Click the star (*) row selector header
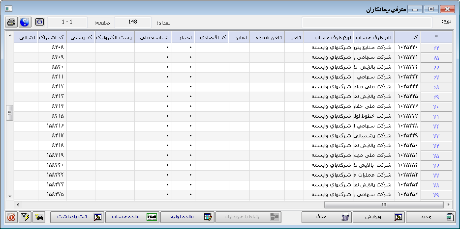The image size is (460, 229). (x=436, y=37)
